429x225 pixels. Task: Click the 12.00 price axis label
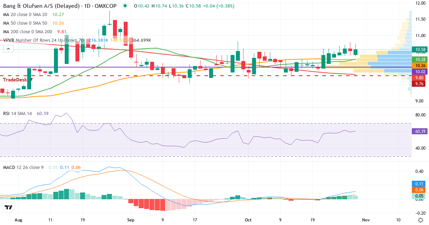[x=420, y=3]
